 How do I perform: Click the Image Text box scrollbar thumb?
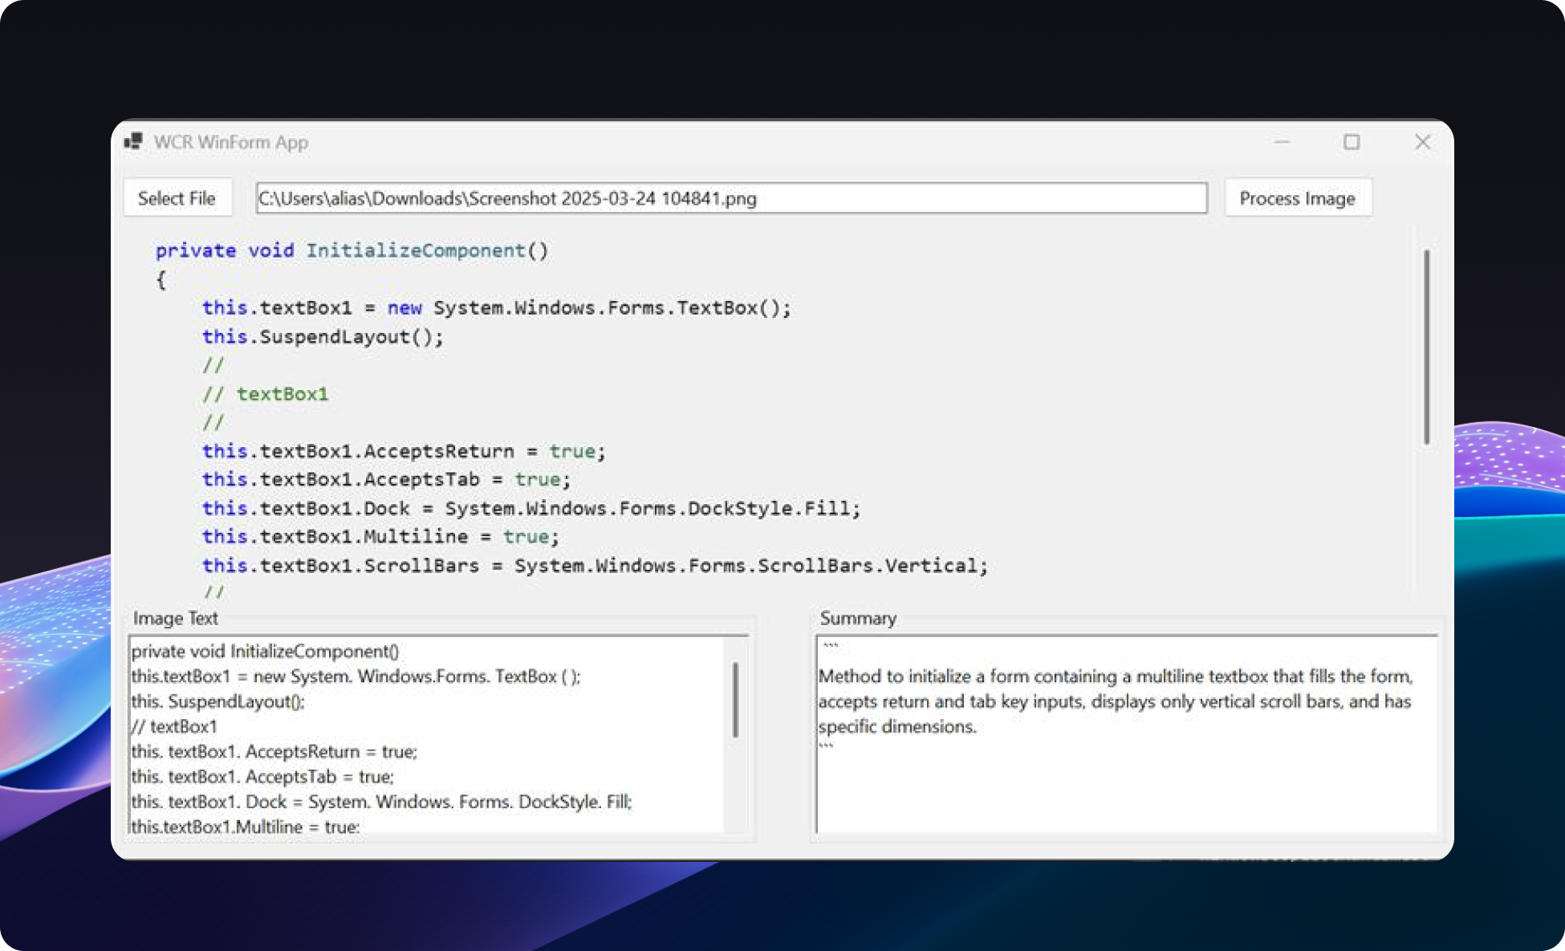(x=735, y=699)
